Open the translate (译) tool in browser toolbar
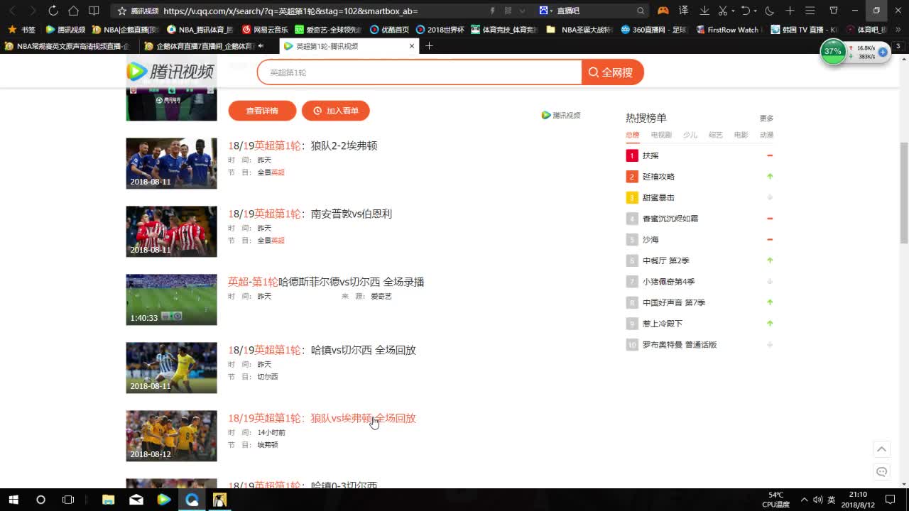The image size is (909, 511). (x=684, y=11)
